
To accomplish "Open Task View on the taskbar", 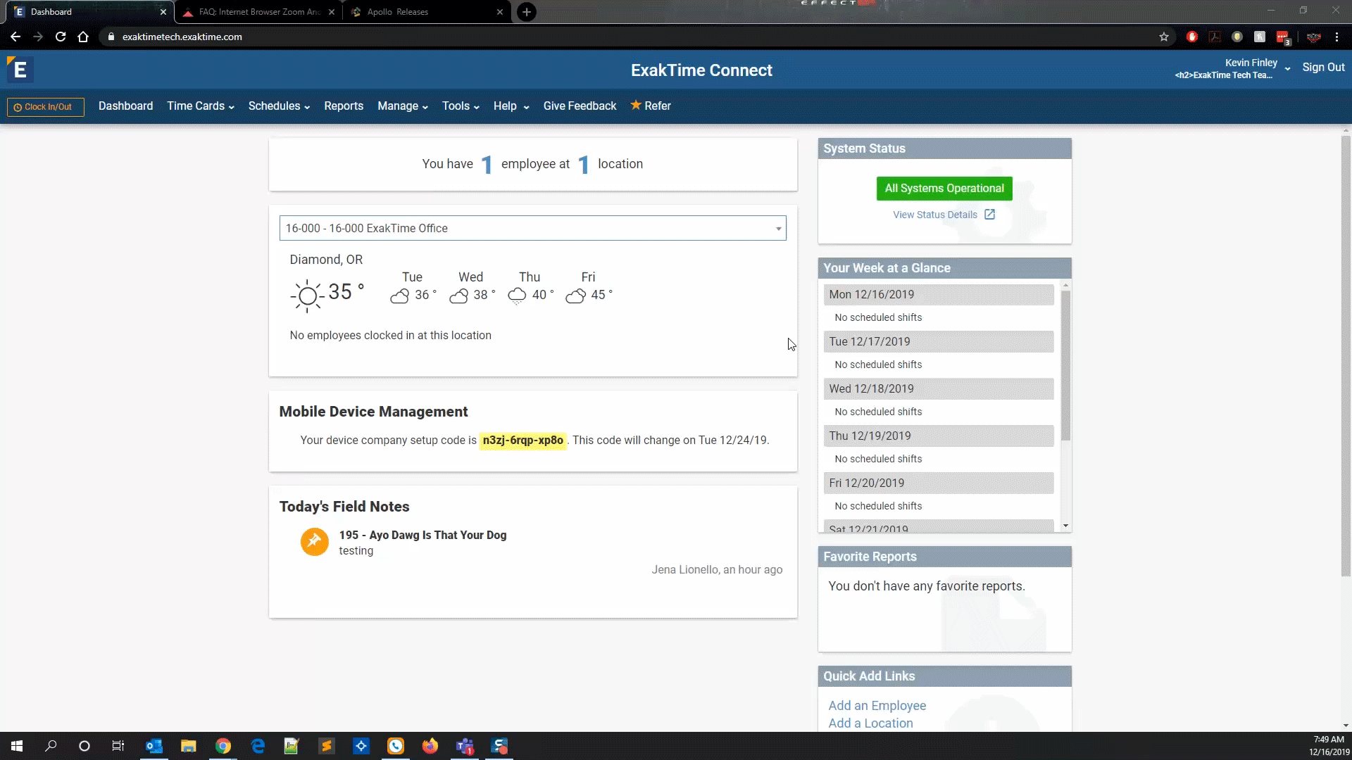I will (x=118, y=746).
